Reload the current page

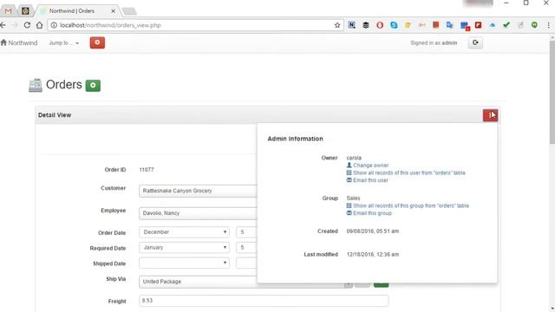point(27,25)
